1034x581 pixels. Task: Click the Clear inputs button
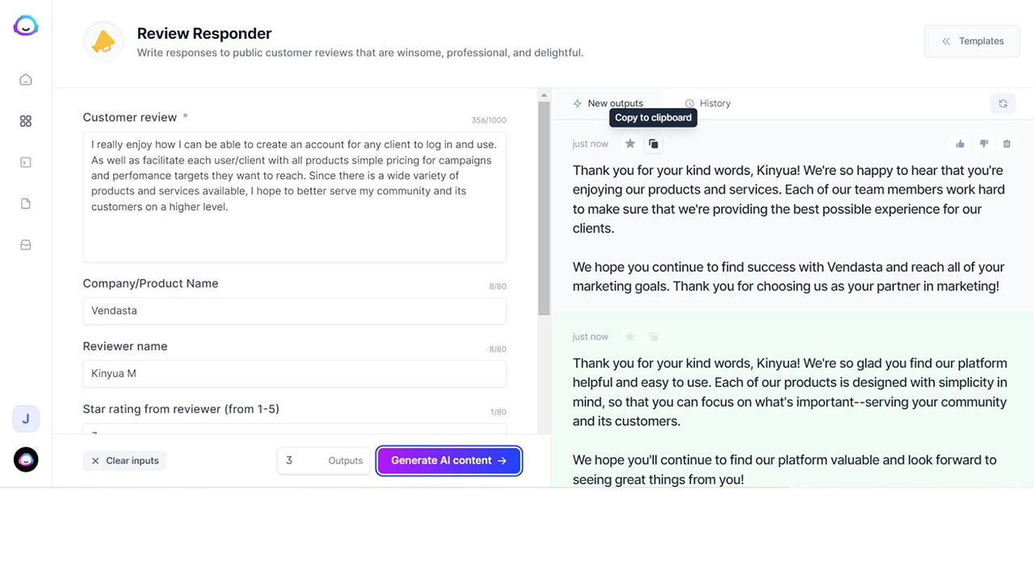[125, 461]
